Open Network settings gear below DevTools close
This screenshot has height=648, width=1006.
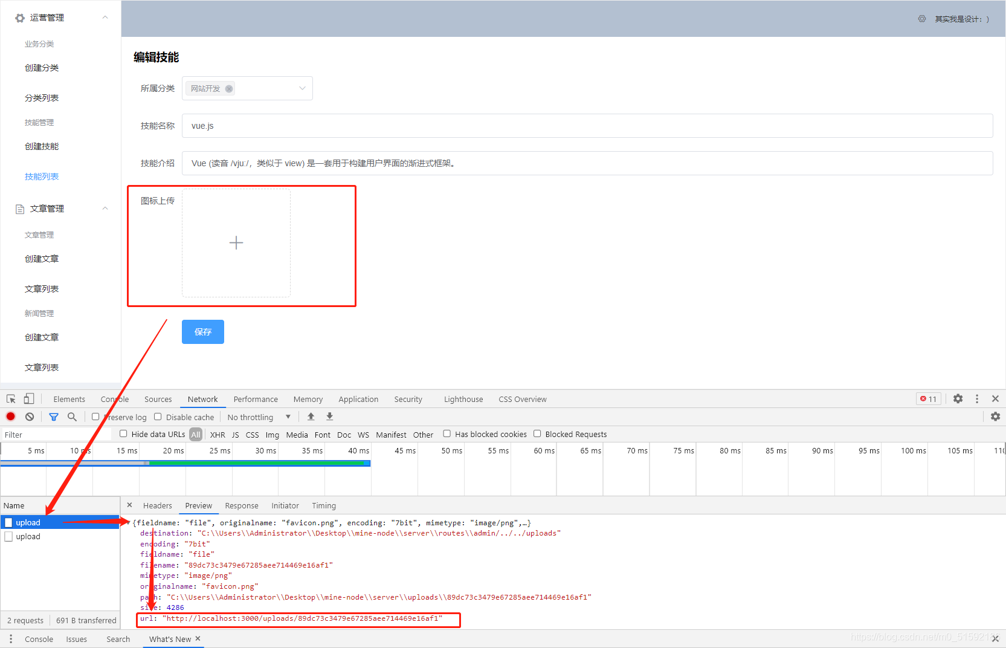pyautogui.click(x=996, y=416)
